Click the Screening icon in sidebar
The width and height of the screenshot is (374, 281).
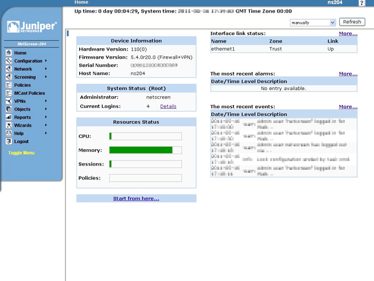click(9, 77)
